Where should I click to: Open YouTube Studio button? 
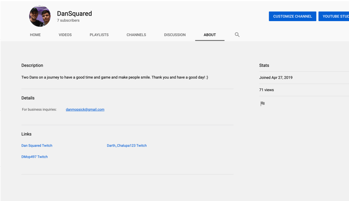[335, 16]
